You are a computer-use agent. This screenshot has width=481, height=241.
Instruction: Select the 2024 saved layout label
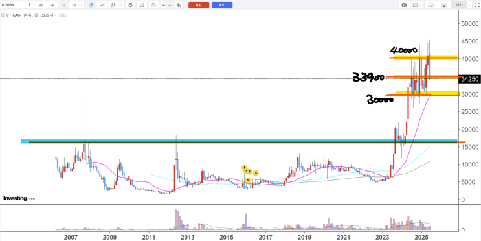click(459, 5)
